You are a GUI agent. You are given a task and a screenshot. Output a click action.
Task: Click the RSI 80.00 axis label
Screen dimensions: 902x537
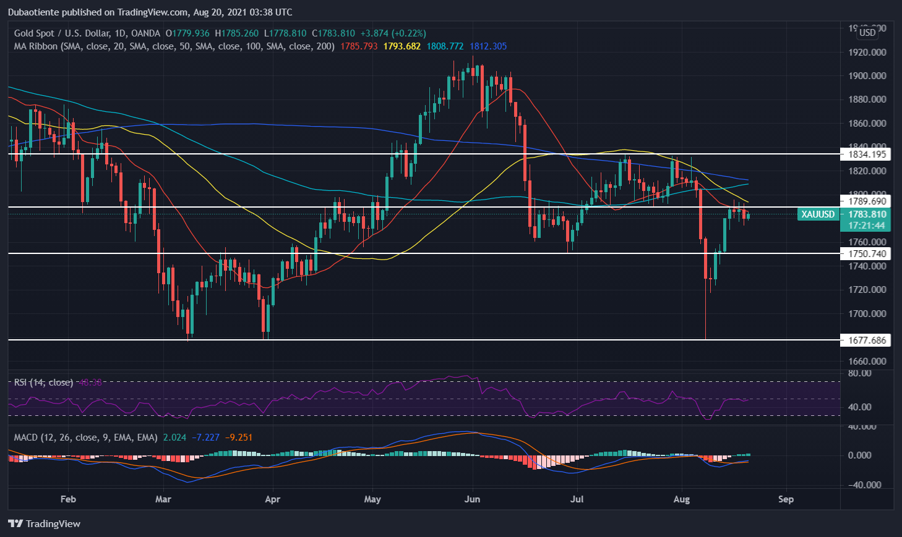click(x=860, y=373)
